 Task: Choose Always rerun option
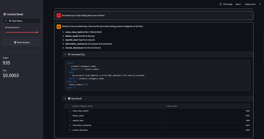[250, 4]
